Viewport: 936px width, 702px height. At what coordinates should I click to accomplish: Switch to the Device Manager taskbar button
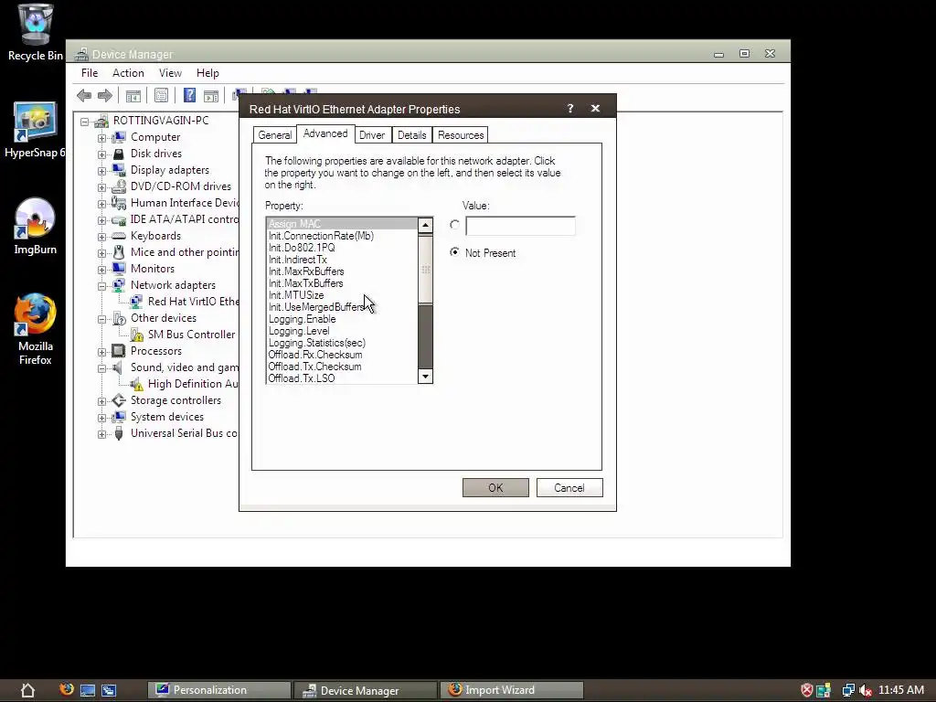point(366,690)
